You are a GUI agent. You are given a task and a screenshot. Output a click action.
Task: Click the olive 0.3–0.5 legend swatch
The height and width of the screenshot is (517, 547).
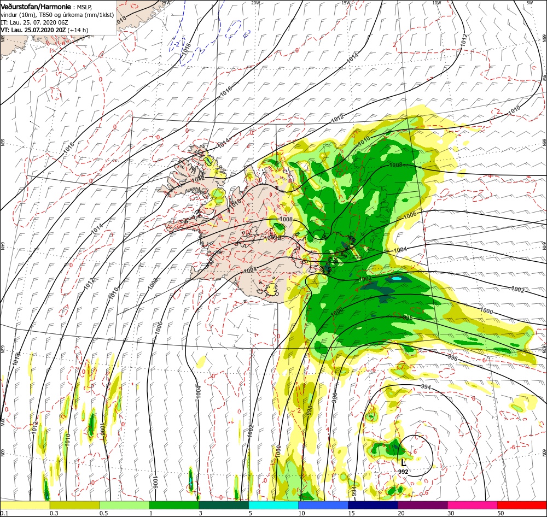74,505
